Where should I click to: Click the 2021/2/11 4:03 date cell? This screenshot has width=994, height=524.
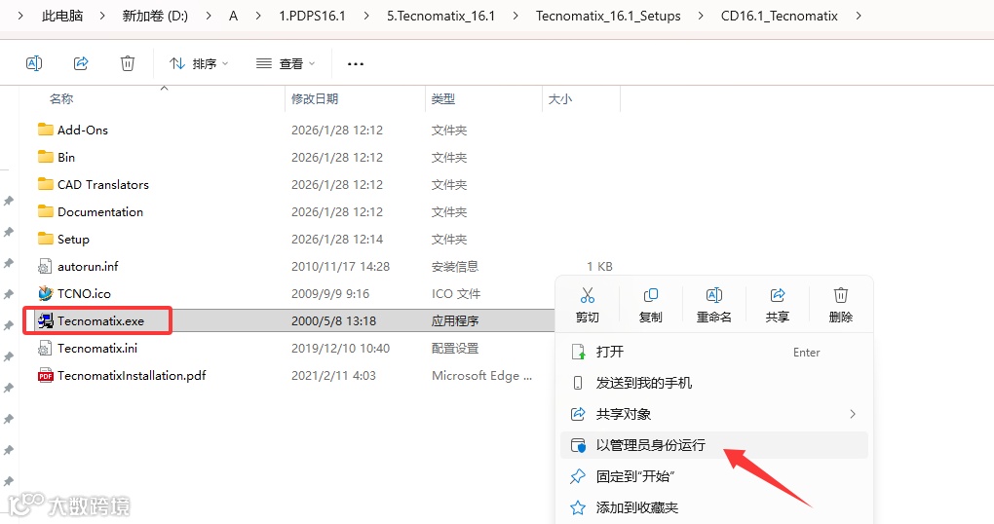333,375
